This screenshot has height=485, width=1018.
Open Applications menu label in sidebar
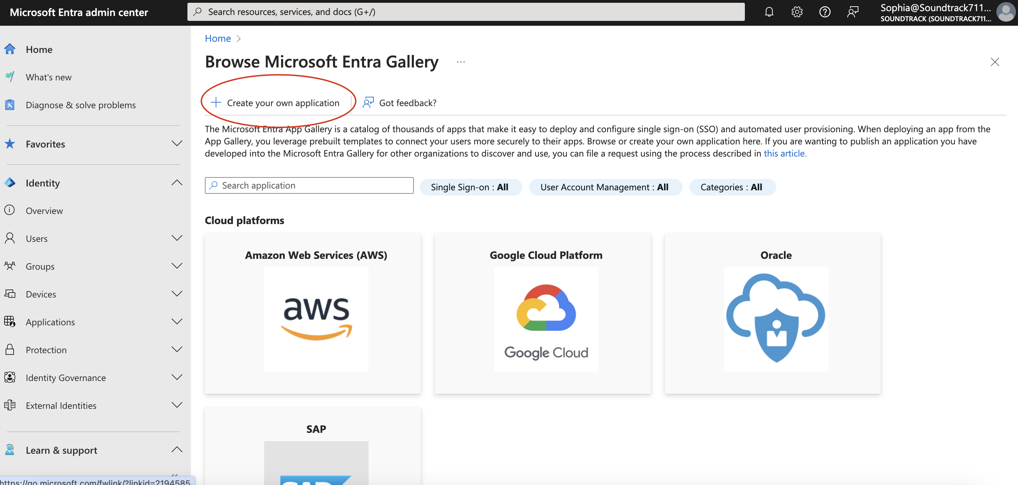point(50,322)
